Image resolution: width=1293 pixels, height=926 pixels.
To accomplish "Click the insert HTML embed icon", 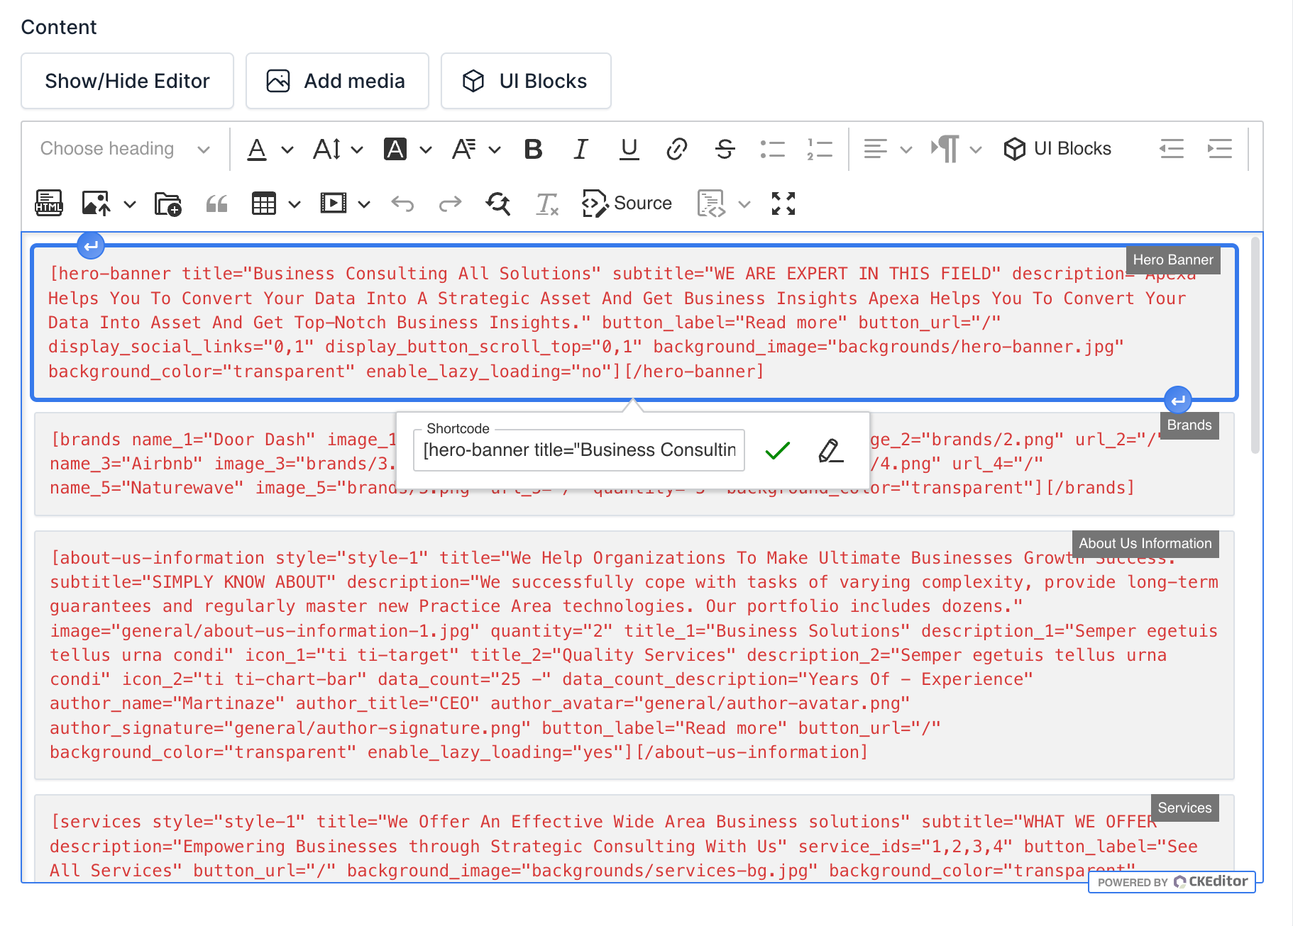I will pyautogui.click(x=49, y=203).
